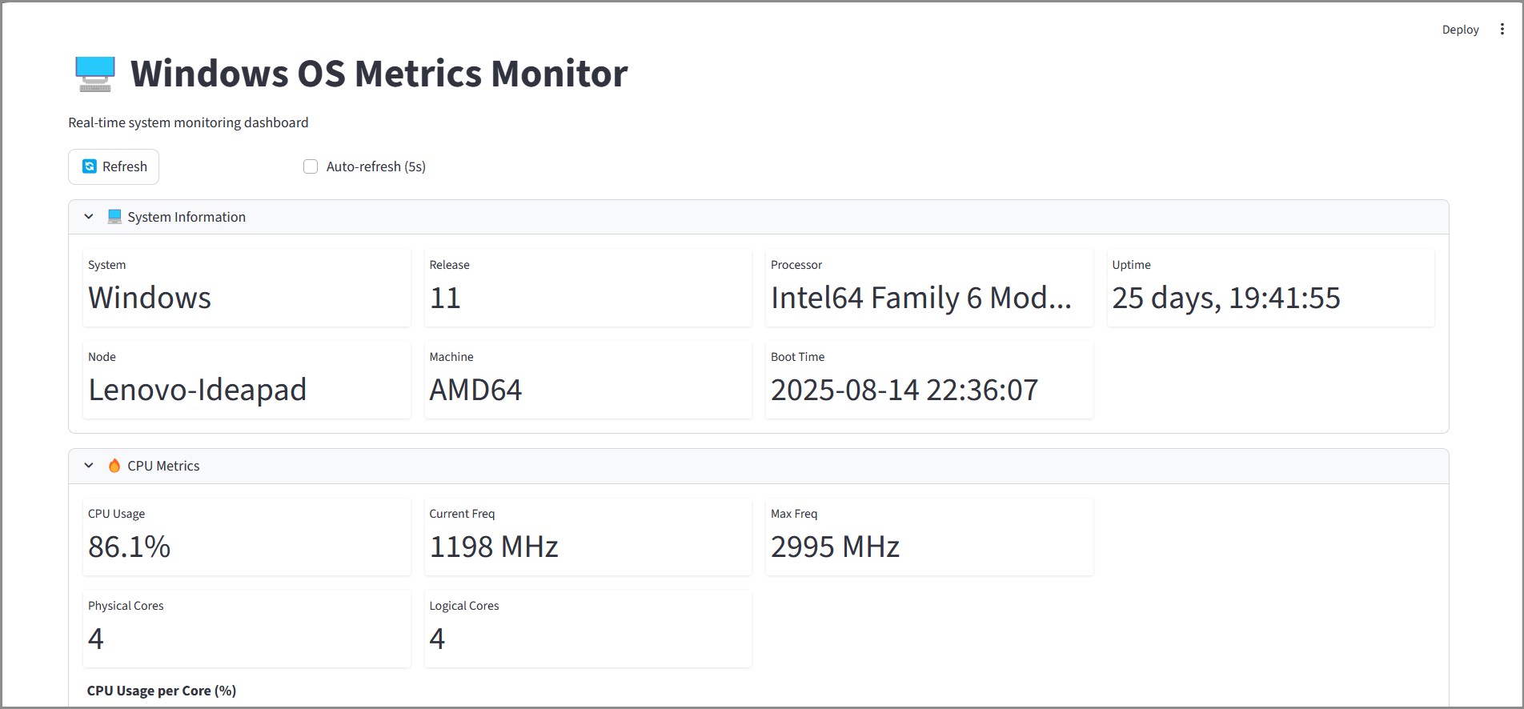Click the Windows OS Metrics Monitor title

coord(379,73)
